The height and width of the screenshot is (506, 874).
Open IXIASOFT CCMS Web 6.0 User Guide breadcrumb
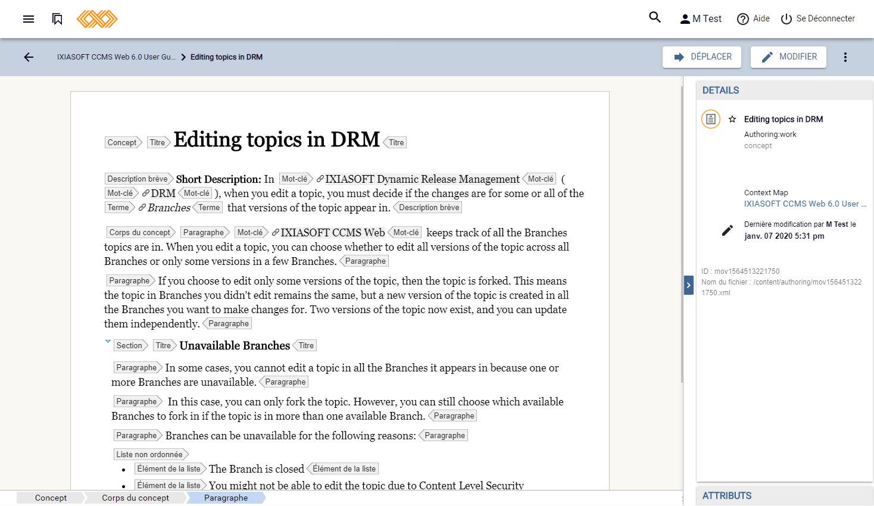coord(116,57)
